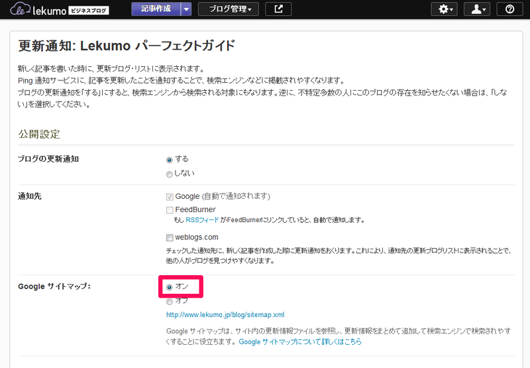Open Google サイトマップについて詳しくはこちら link

300,341
